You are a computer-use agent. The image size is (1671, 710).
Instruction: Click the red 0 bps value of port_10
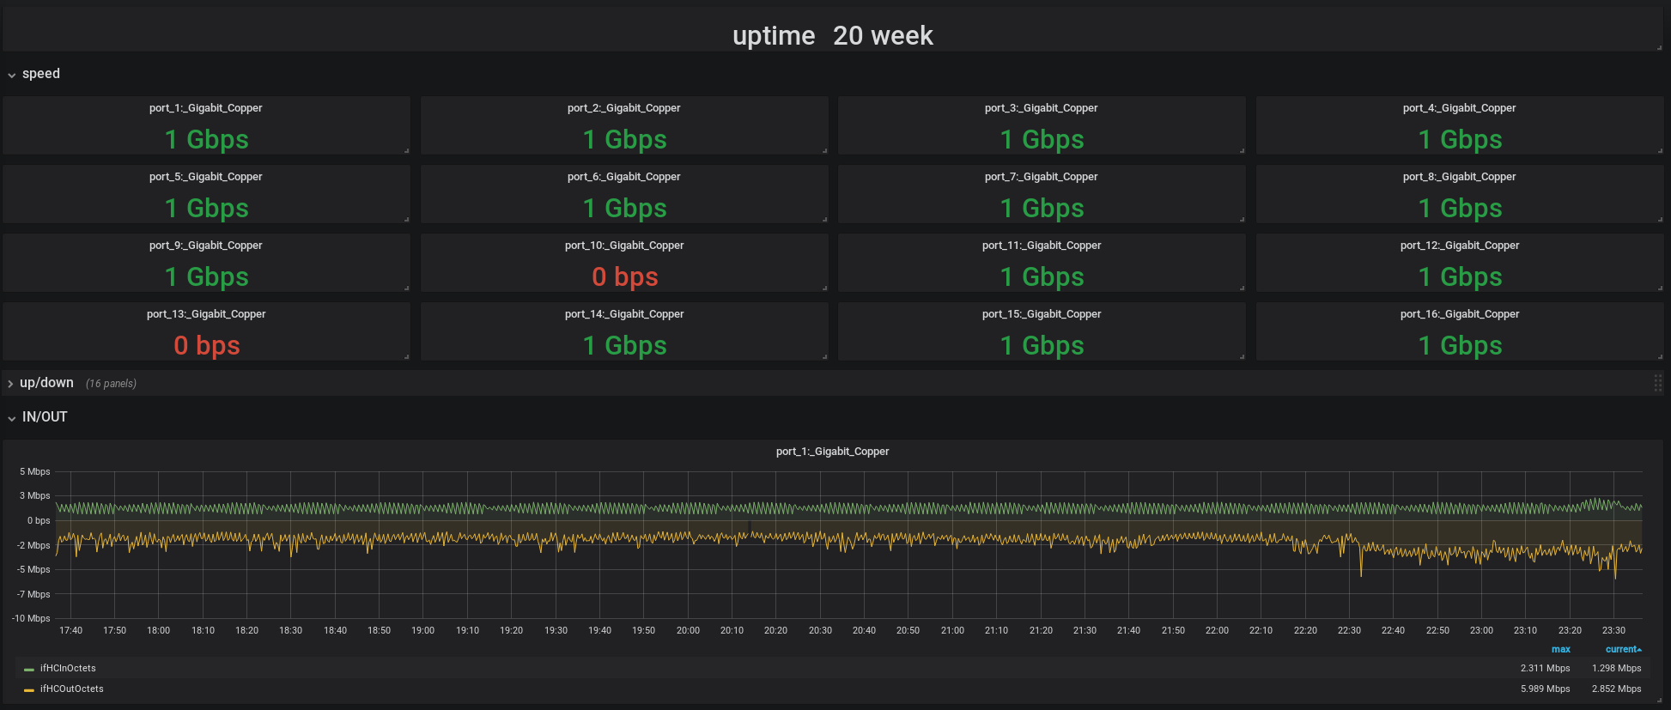pos(624,276)
